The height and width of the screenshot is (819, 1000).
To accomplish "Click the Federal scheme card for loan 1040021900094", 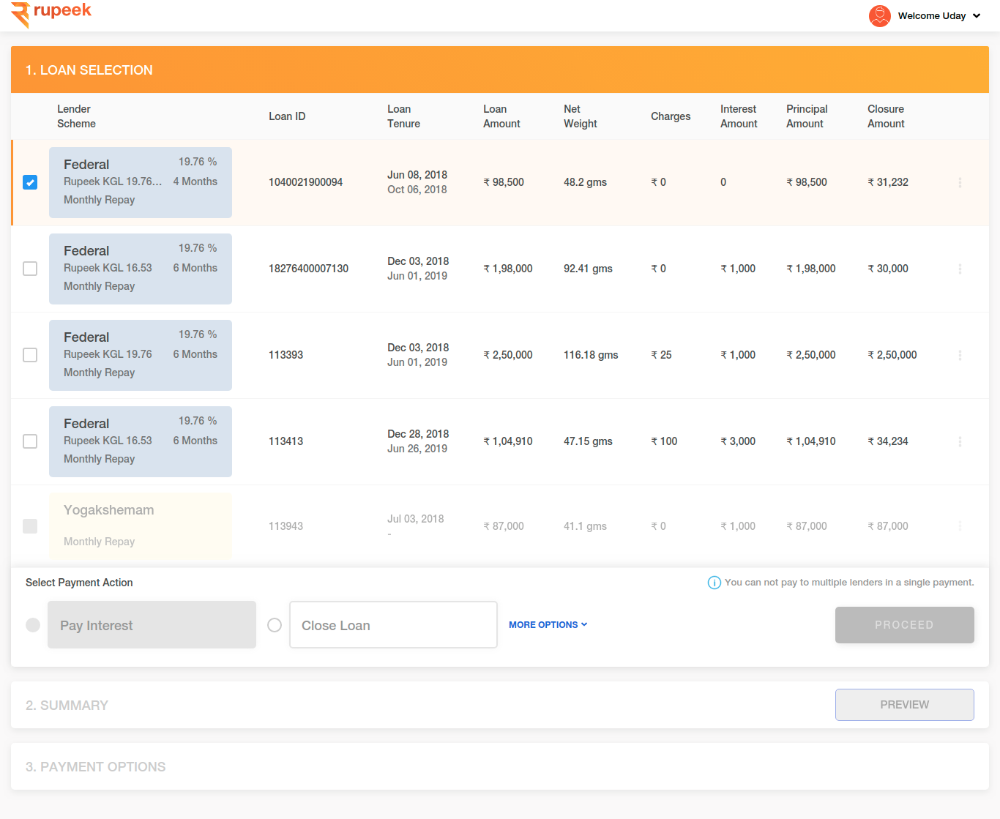I will click(x=141, y=182).
